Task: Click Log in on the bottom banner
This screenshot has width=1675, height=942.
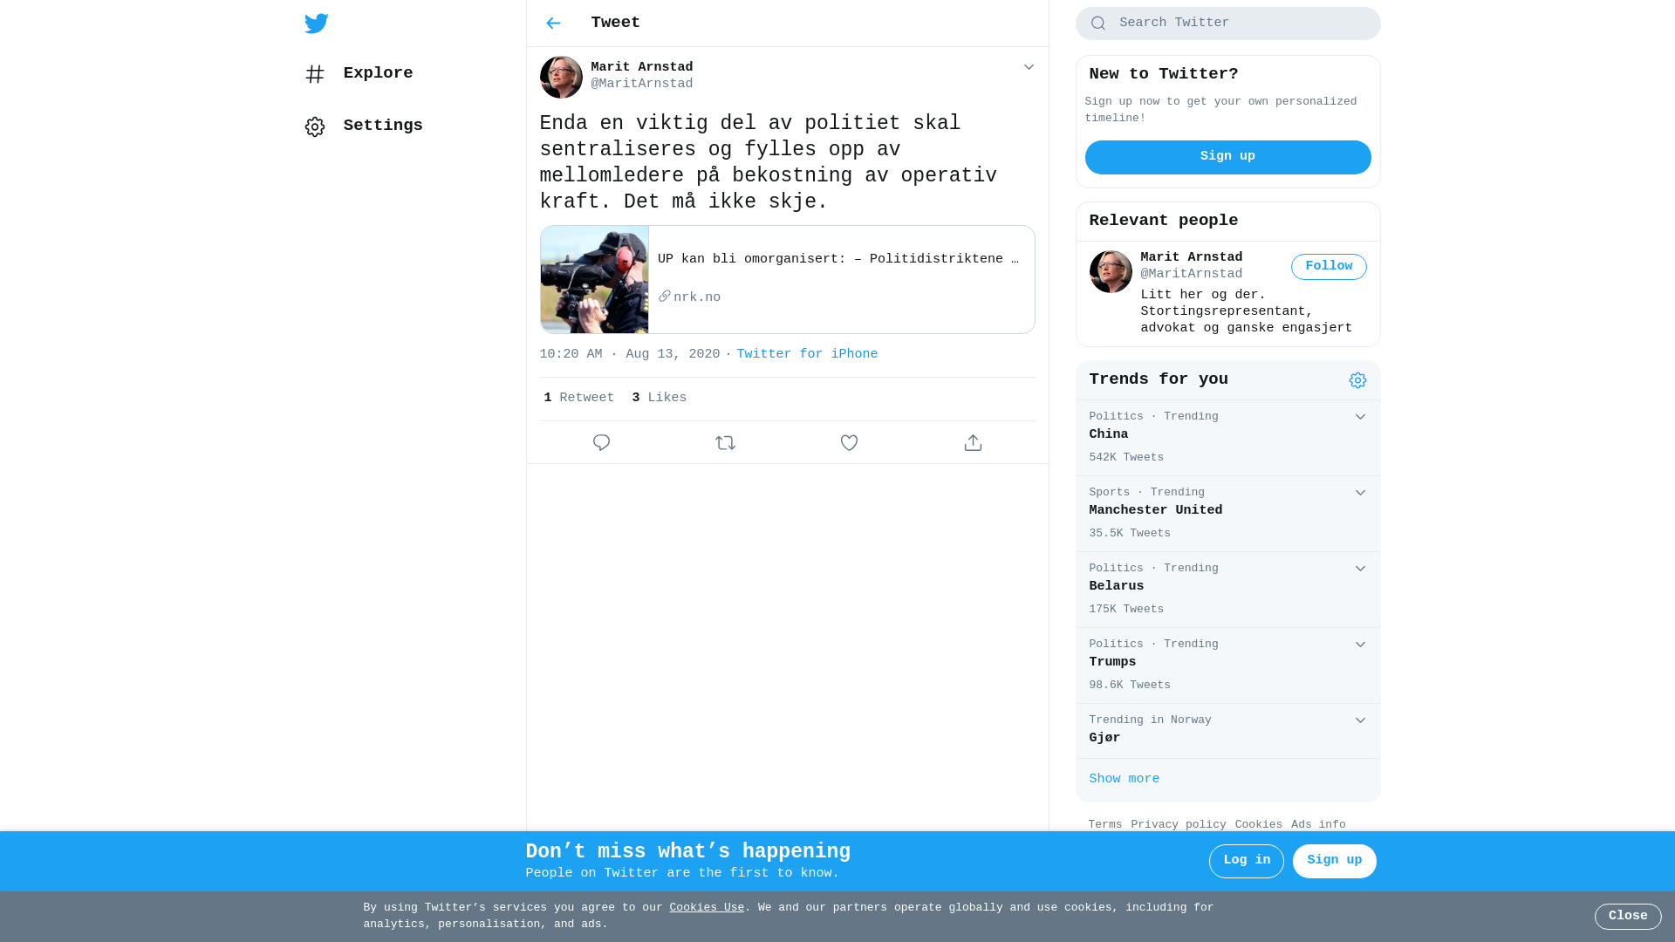Action: [1246, 861]
